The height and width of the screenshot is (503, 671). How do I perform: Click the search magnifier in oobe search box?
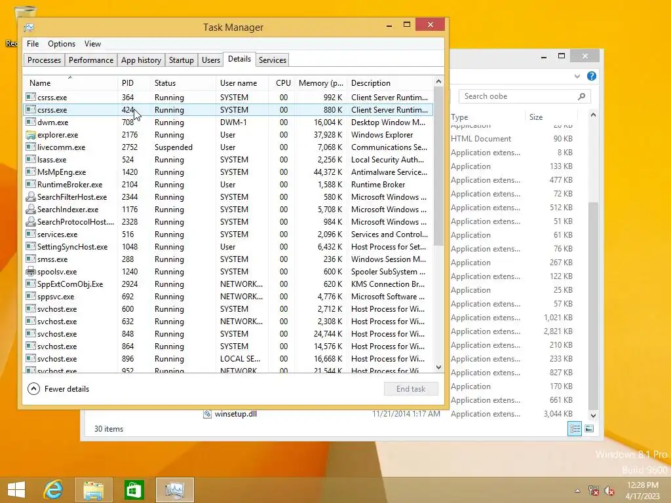click(581, 97)
